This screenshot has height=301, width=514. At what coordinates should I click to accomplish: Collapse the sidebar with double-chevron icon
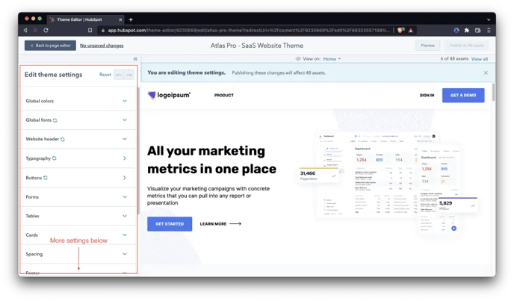tap(135, 59)
